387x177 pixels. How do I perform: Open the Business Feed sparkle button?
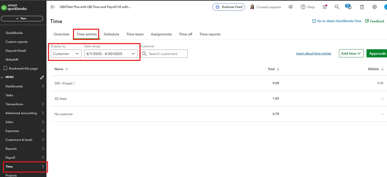(x=228, y=7)
